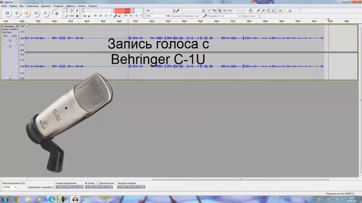Open the input channels dropdown

click(x=249, y=16)
